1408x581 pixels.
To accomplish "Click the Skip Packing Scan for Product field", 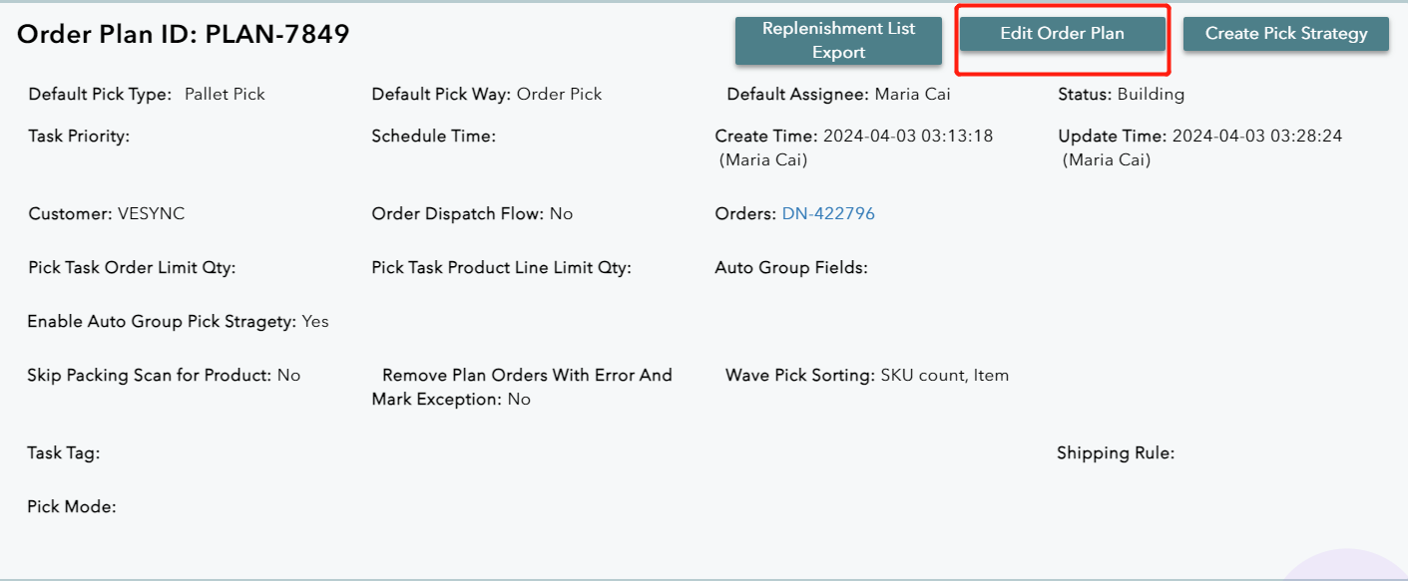I will point(164,376).
